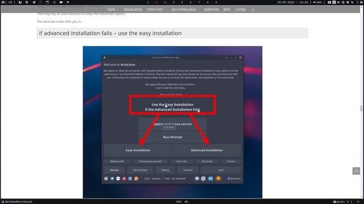The height and width of the screenshot is (204, 364).
Task: Click the orange sun icon in Welcome App
Action: pos(218,178)
